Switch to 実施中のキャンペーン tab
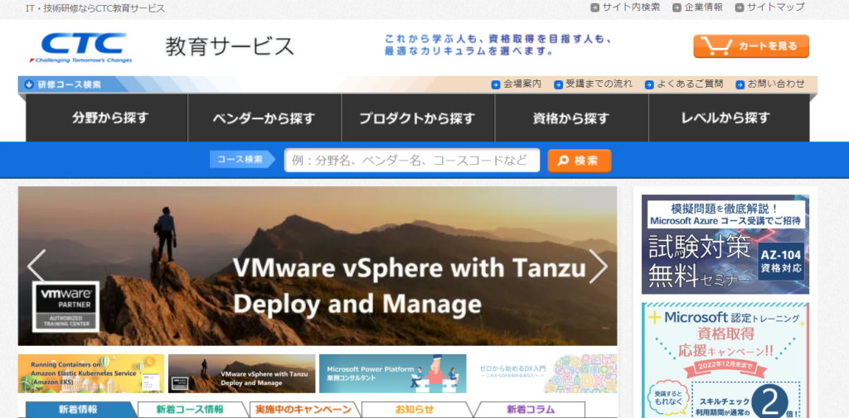The image size is (849, 418). pyautogui.click(x=303, y=410)
